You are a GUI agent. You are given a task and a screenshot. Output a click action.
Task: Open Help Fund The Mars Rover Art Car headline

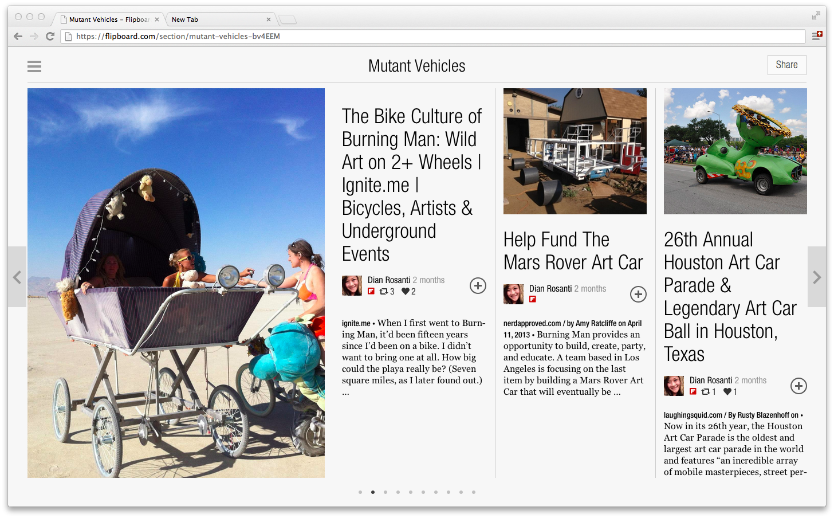[573, 251]
